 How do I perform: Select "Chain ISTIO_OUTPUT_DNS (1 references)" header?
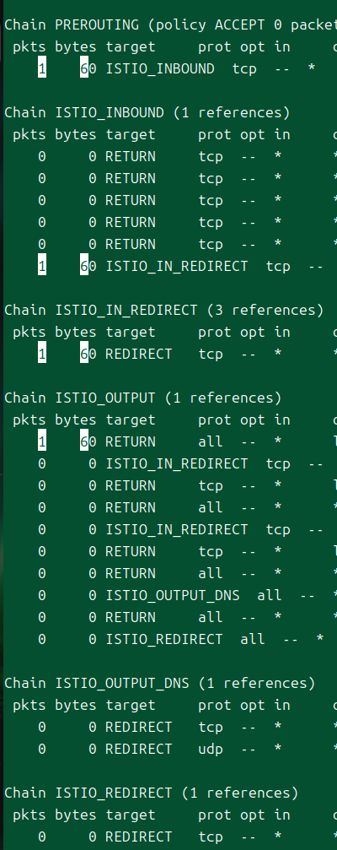[x=159, y=683]
